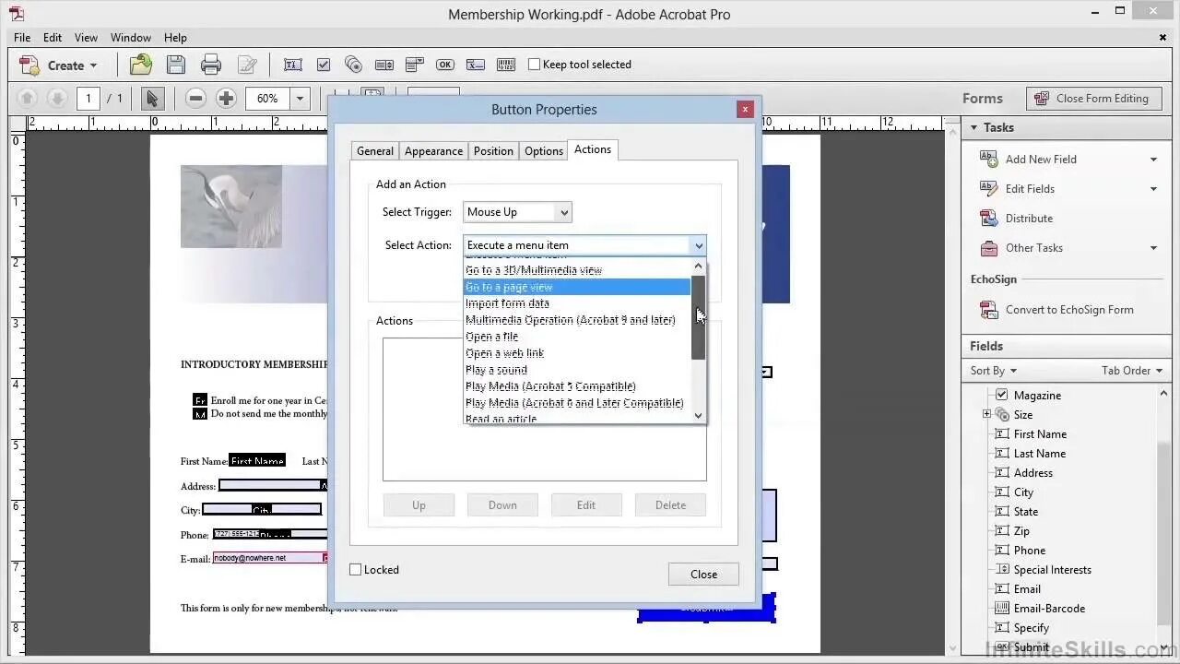Collapse the Tasks panel section

pos(973,128)
